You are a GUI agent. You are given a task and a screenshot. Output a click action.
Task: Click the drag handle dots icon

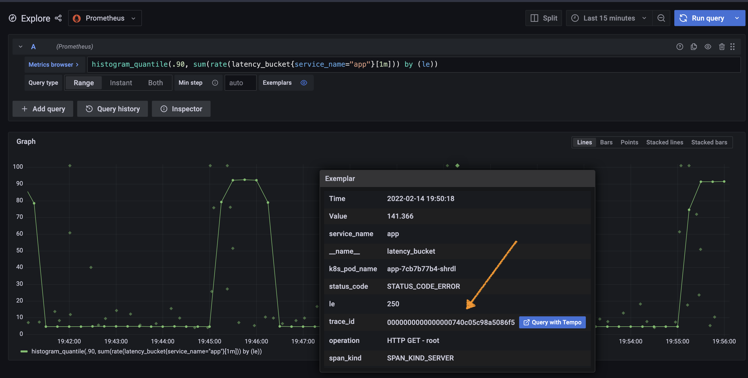(732, 46)
